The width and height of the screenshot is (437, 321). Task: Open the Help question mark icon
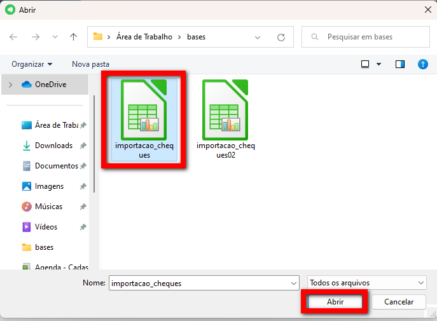click(422, 64)
